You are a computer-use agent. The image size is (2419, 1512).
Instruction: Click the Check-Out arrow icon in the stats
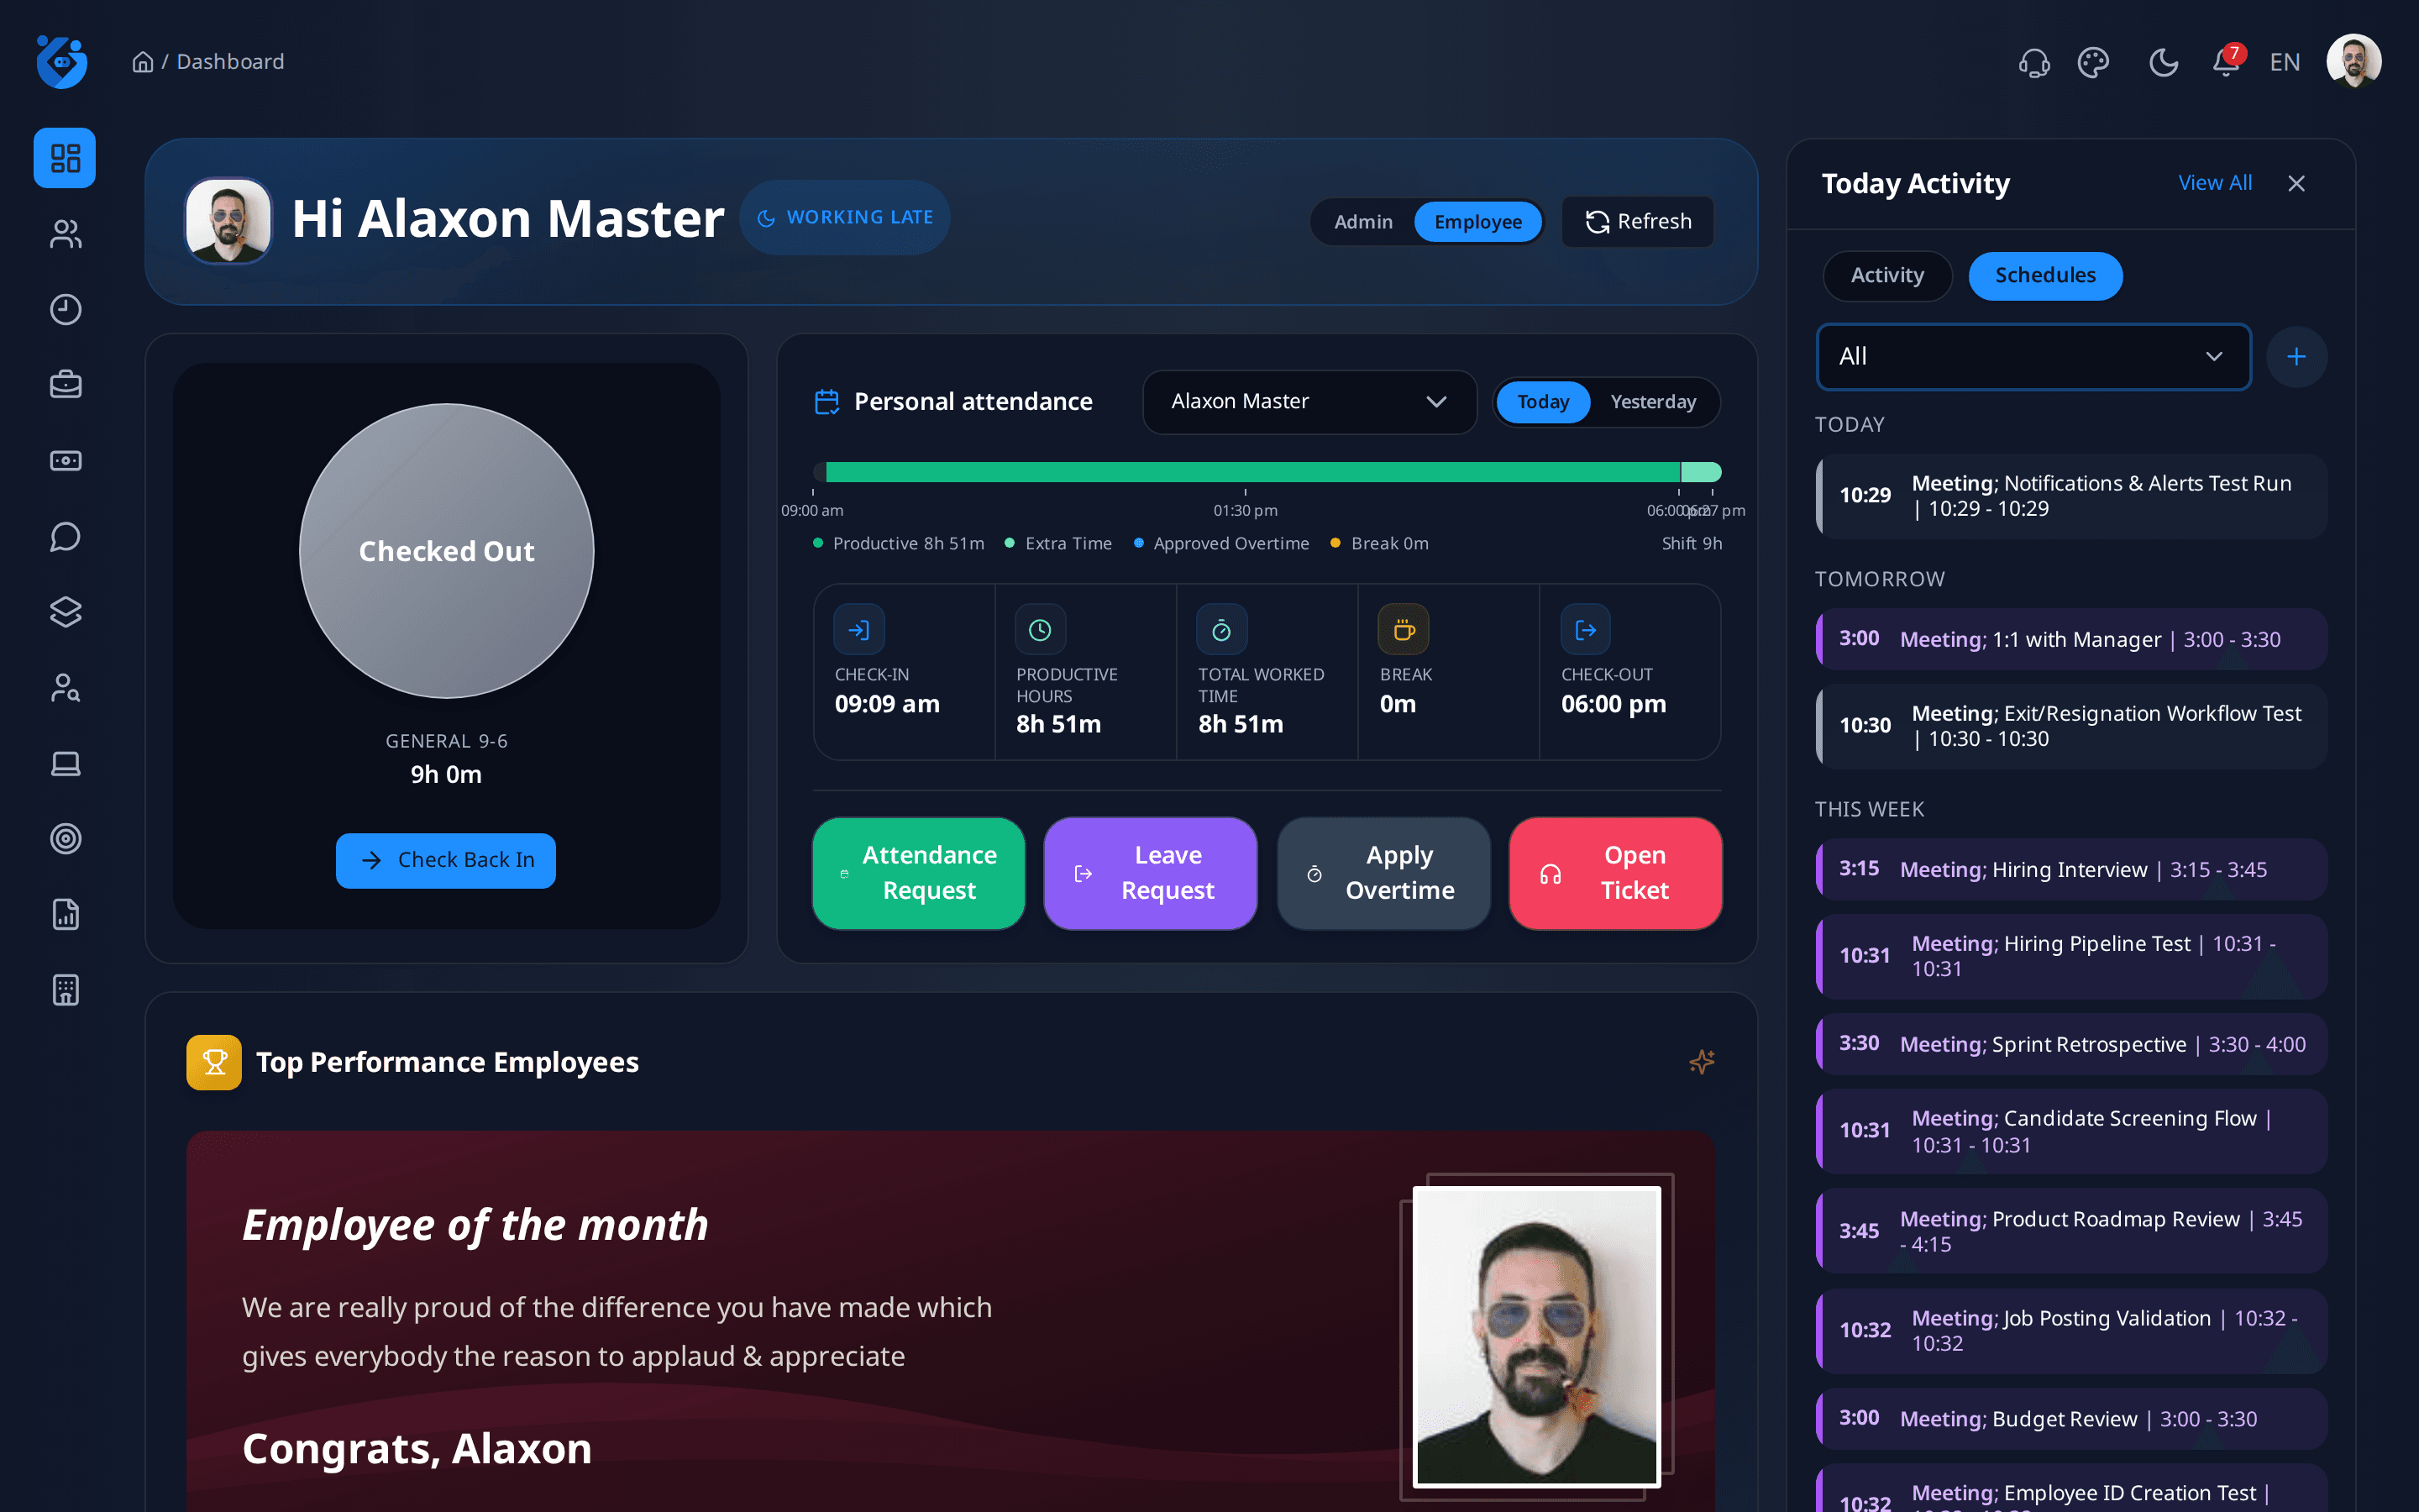(x=1585, y=630)
